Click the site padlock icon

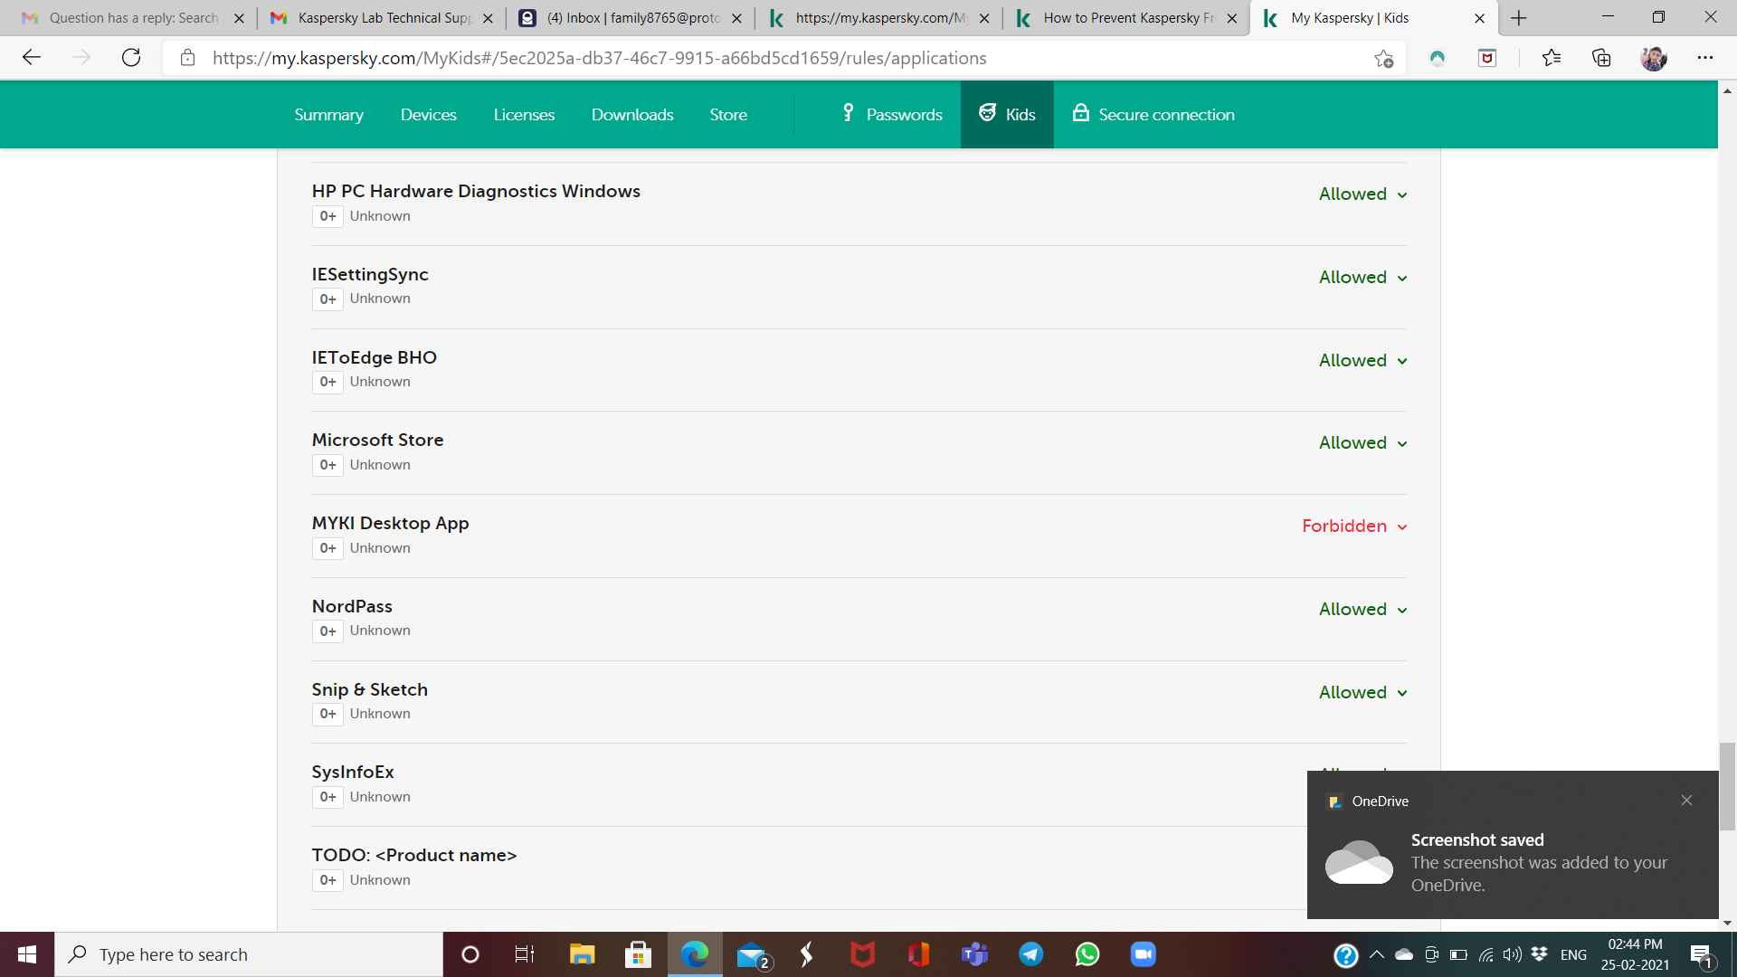point(187,58)
